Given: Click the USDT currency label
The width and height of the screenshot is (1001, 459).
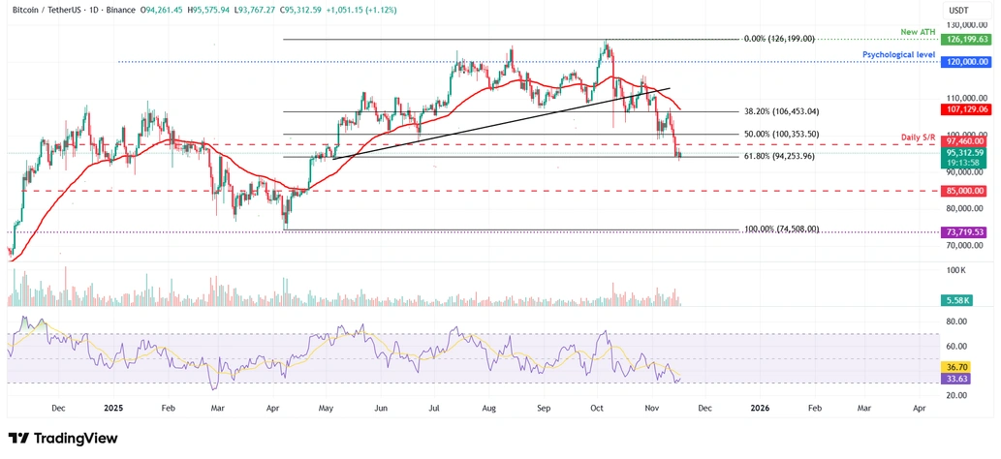Looking at the screenshot, I should pyautogui.click(x=959, y=10).
